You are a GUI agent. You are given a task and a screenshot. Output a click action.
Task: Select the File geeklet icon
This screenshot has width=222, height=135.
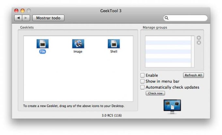[x=42, y=44]
